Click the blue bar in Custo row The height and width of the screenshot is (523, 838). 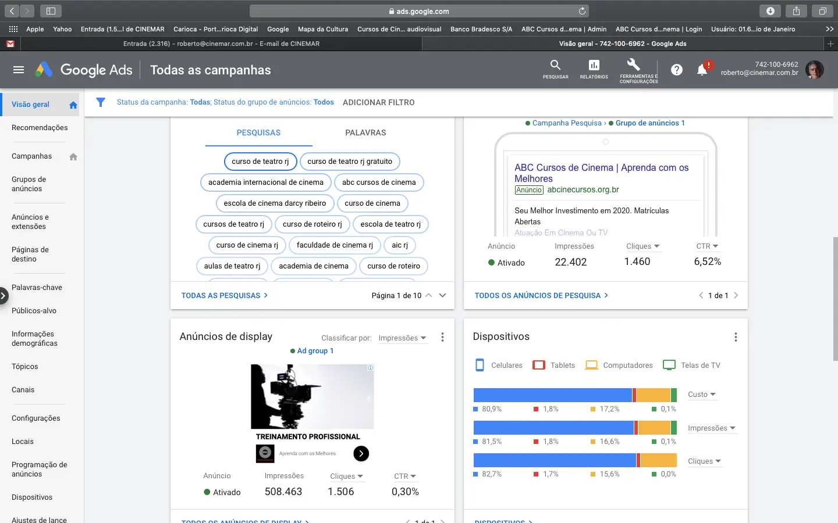[x=552, y=395]
